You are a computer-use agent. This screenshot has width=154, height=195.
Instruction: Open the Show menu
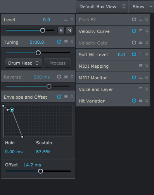point(142,7)
